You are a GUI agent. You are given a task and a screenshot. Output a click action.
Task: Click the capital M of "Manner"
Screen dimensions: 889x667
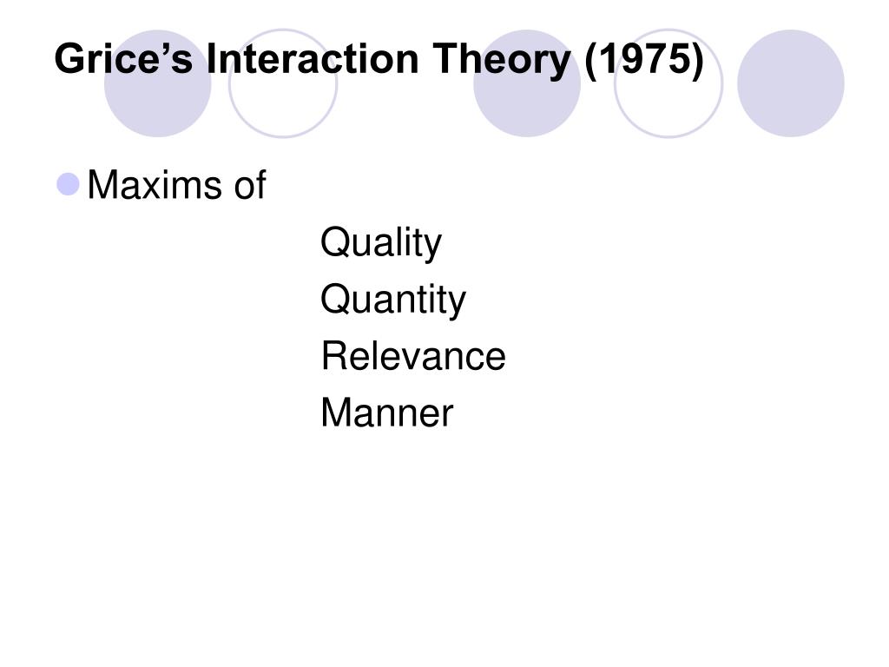click(x=338, y=413)
